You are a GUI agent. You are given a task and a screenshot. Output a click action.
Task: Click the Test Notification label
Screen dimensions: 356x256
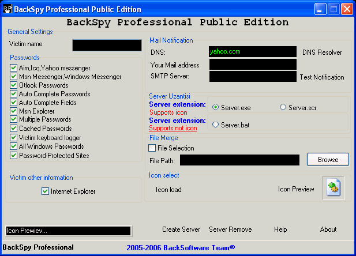[321, 77]
